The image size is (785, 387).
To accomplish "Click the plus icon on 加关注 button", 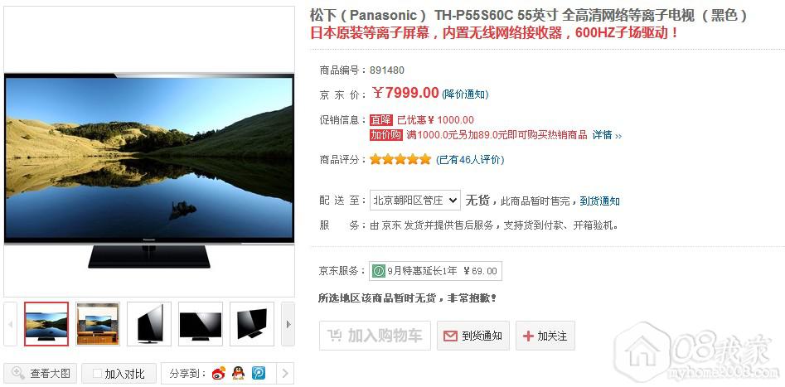I will tap(528, 336).
